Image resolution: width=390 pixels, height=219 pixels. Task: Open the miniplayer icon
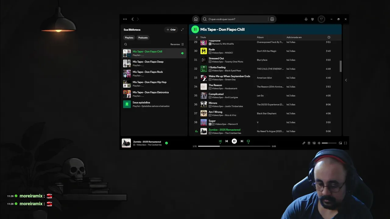340,143
